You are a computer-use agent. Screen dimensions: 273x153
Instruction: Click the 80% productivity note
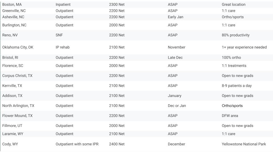coord(235,35)
